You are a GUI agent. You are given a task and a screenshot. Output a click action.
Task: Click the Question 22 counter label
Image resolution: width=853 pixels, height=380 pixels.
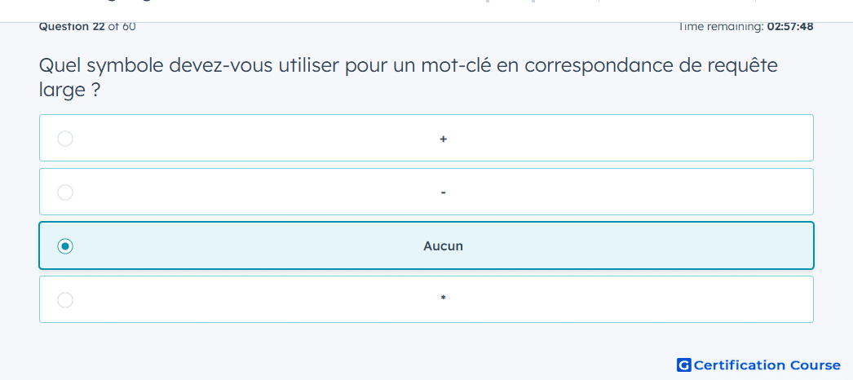[72, 27]
